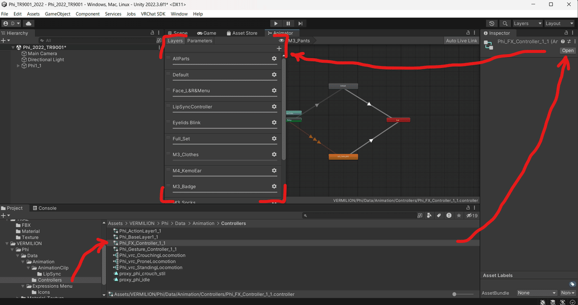Search by import log type icon

click(x=449, y=216)
